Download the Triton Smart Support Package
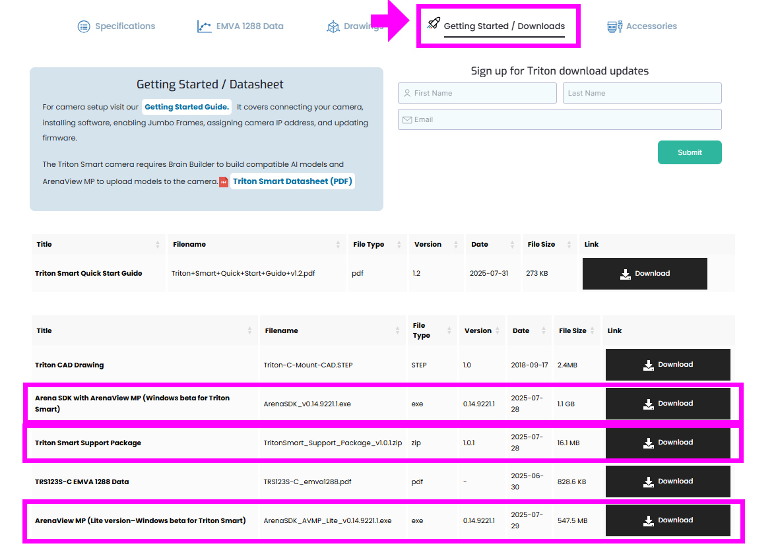The image size is (776, 560). coord(668,443)
